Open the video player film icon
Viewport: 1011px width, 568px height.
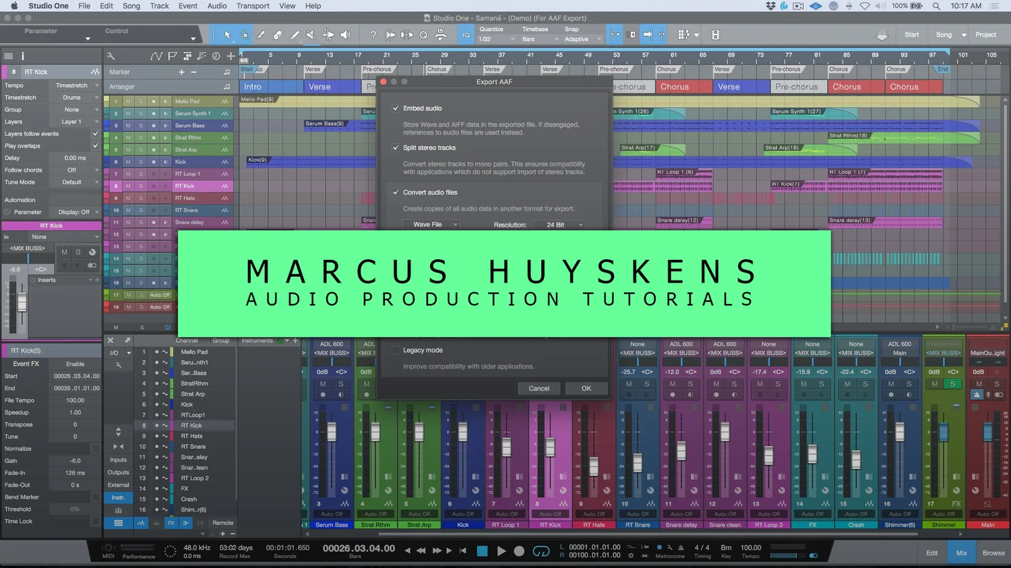pyautogui.click(x=715, y=35)
